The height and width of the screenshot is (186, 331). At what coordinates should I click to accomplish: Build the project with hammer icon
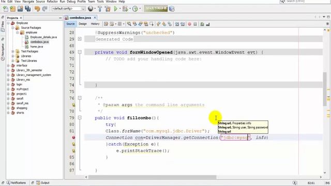click(x=100, y=9)
